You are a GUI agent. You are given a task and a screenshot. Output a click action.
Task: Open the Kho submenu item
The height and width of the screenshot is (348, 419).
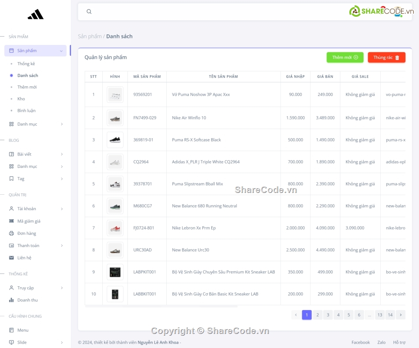tap(21, 99)
